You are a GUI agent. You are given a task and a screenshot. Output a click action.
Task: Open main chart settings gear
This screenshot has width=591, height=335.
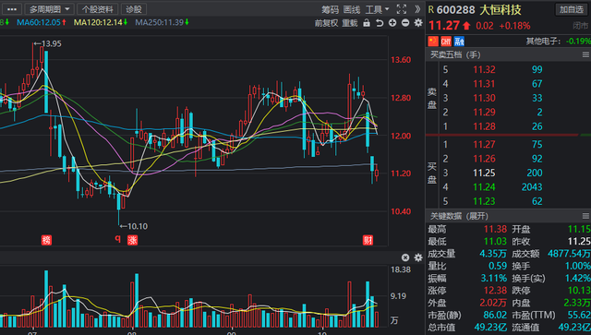(x=418, y=23)
